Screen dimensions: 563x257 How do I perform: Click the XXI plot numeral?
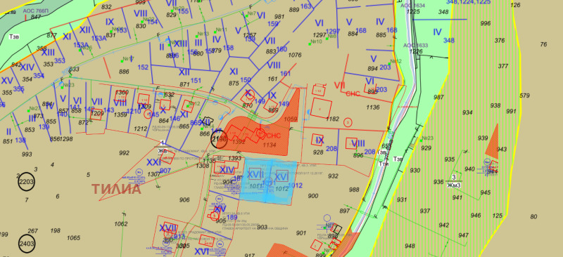[x=154, y=162]
